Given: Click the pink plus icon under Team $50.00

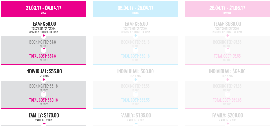Looking at the screenshot, I should pyautogui.click(x=44, y=36).
